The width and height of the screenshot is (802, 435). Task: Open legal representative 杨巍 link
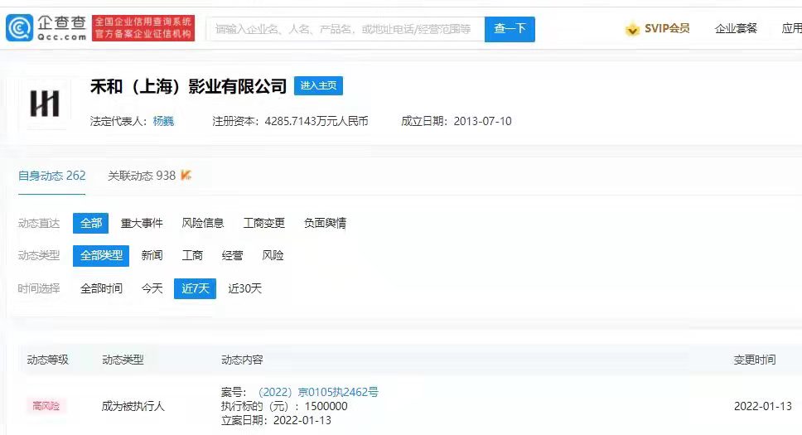163,121
